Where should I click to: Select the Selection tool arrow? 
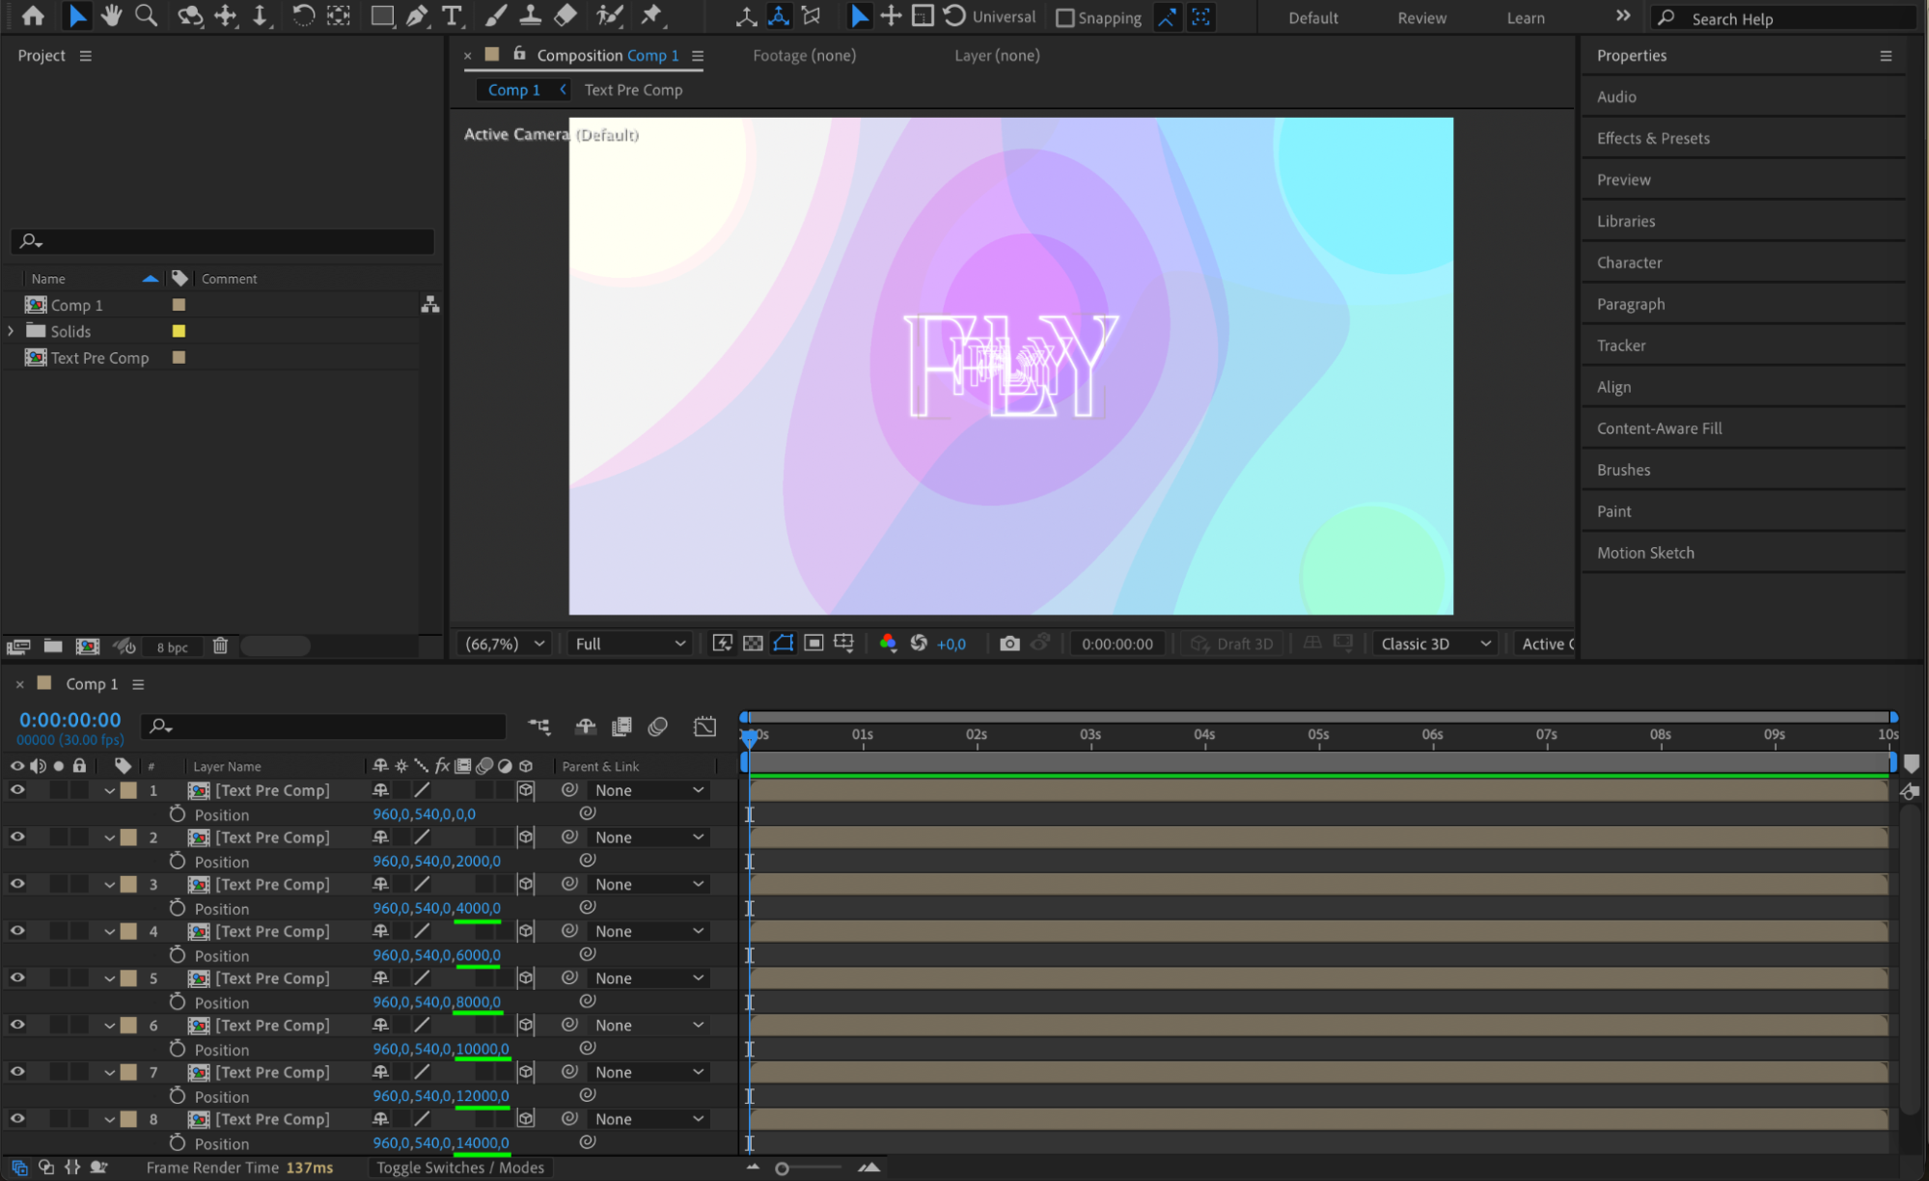pos(77,15)
